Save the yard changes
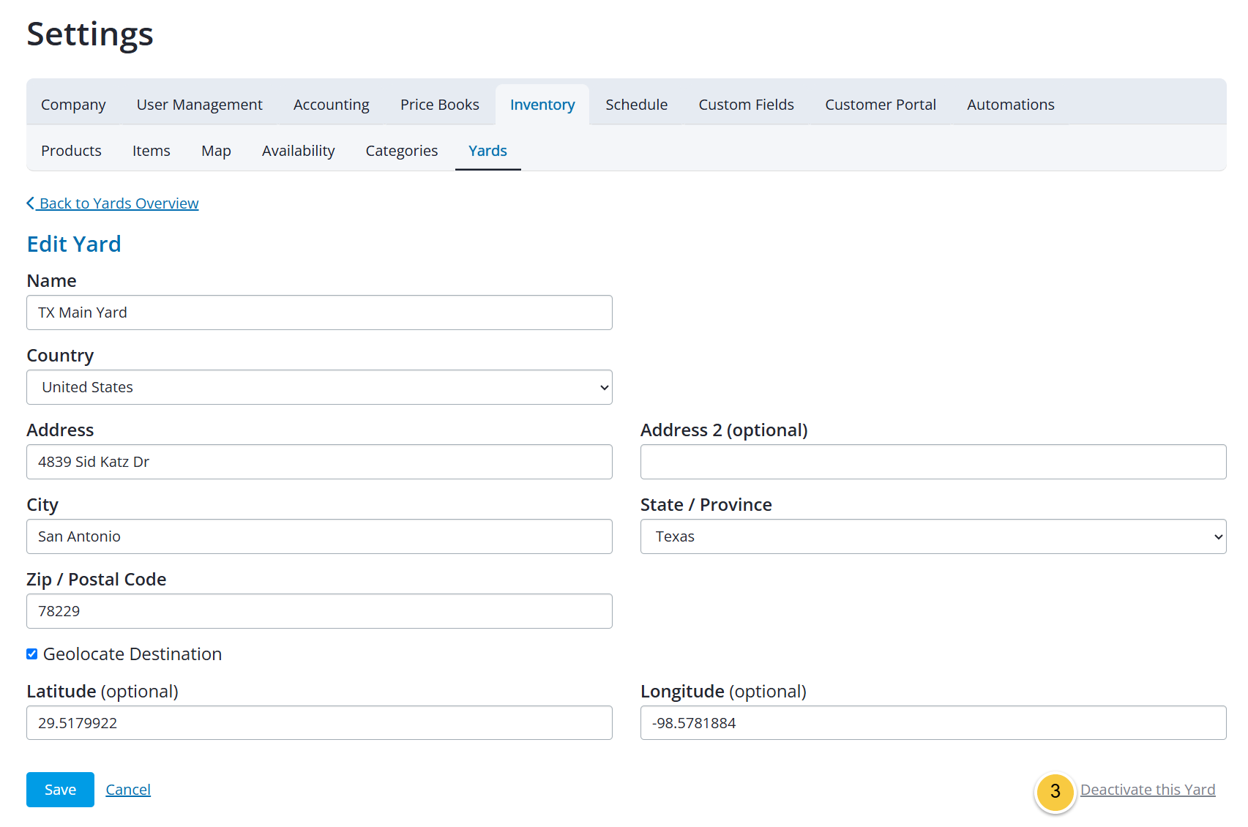The image size is (1248, 827). 60,790
